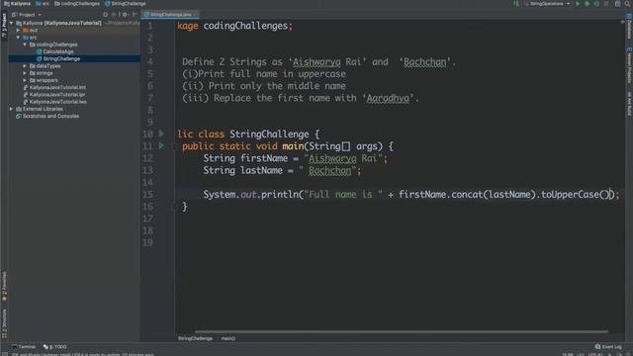Open the Structure side tool tab
This screenshot has height=356, width=633.
pos(4,323)
